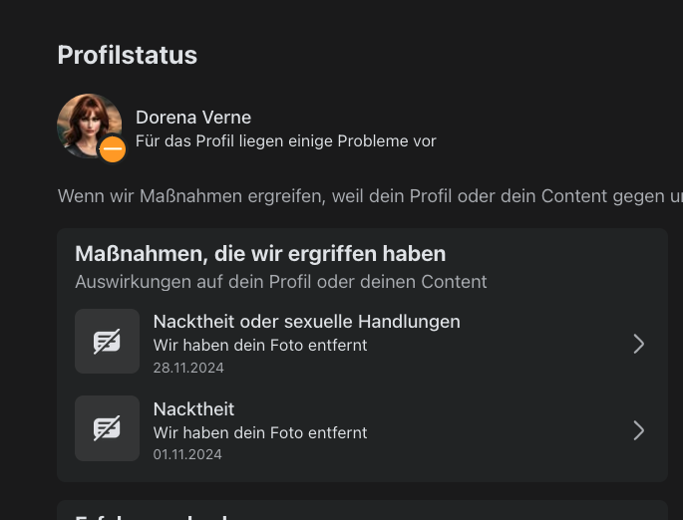Click the 'Auswirkungen auf dein Profil' subtitle
Viewport: 683px width, 520px height.
(x=280, y=282)
